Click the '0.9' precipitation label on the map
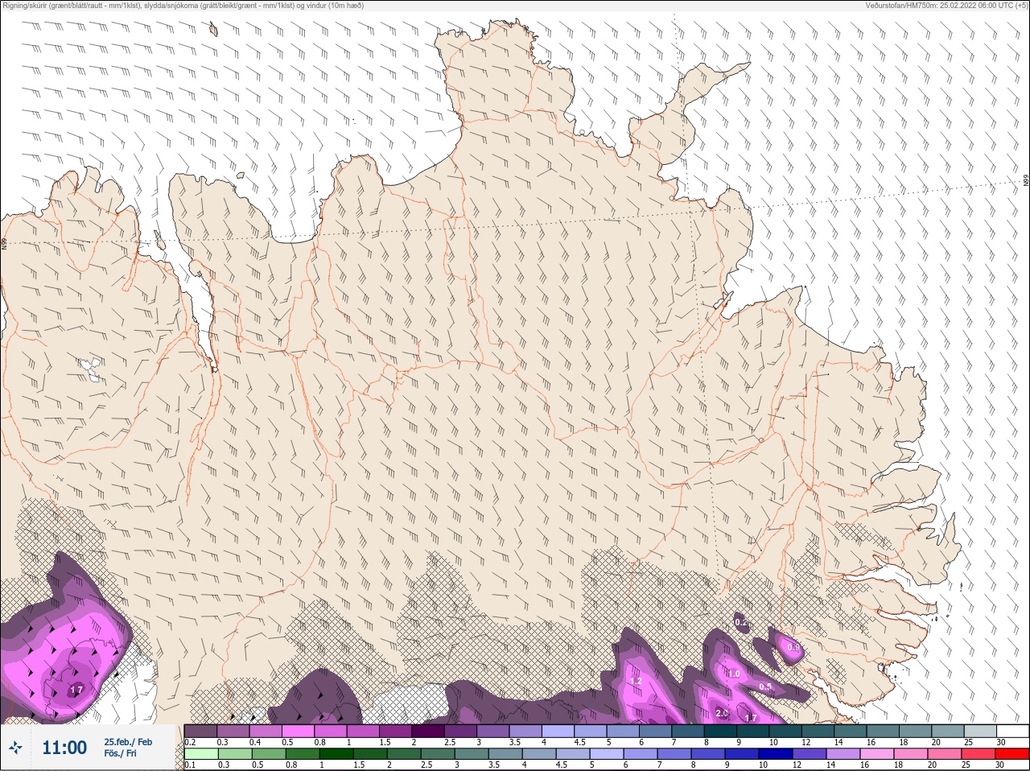The height and width of the screenshot is (771, 1030). (x=793, y=647)
